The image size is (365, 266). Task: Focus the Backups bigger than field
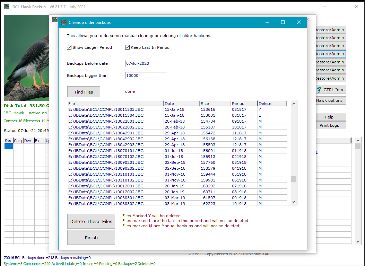point(146,76)
